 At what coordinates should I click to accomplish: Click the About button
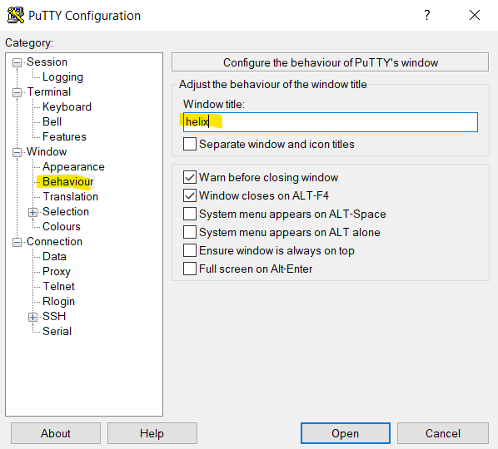coord(56,433)
